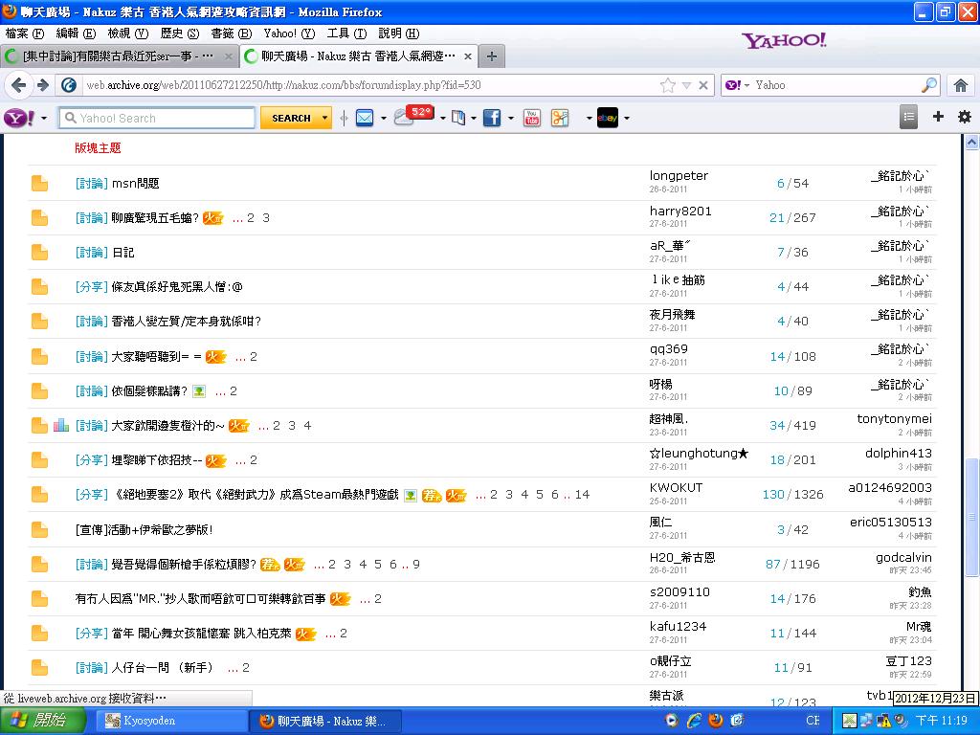Open the SEARCH button dropdown arrow
The width and height of the screenshot is (980, 735).
click(325, 119)
